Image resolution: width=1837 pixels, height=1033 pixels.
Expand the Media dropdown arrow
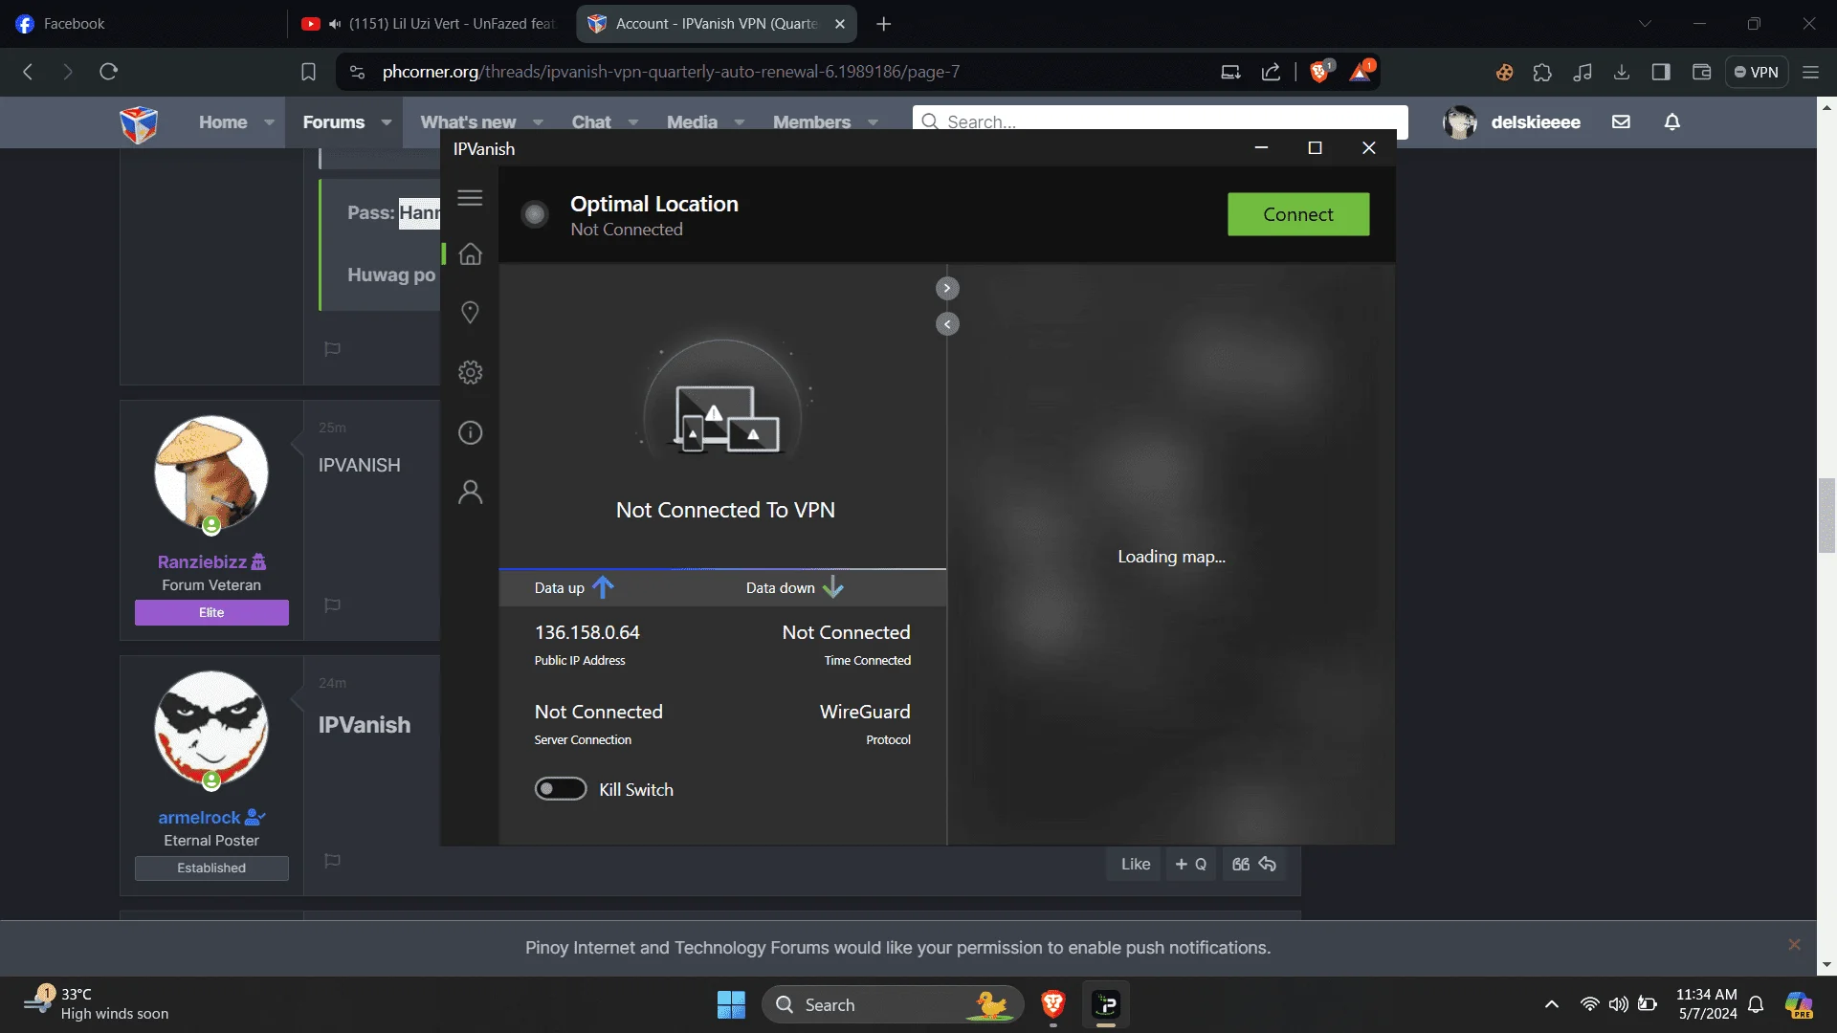(740, 122)
